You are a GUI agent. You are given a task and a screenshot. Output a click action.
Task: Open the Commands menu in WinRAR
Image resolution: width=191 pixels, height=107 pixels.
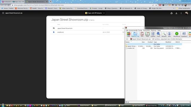pos(133,30)
